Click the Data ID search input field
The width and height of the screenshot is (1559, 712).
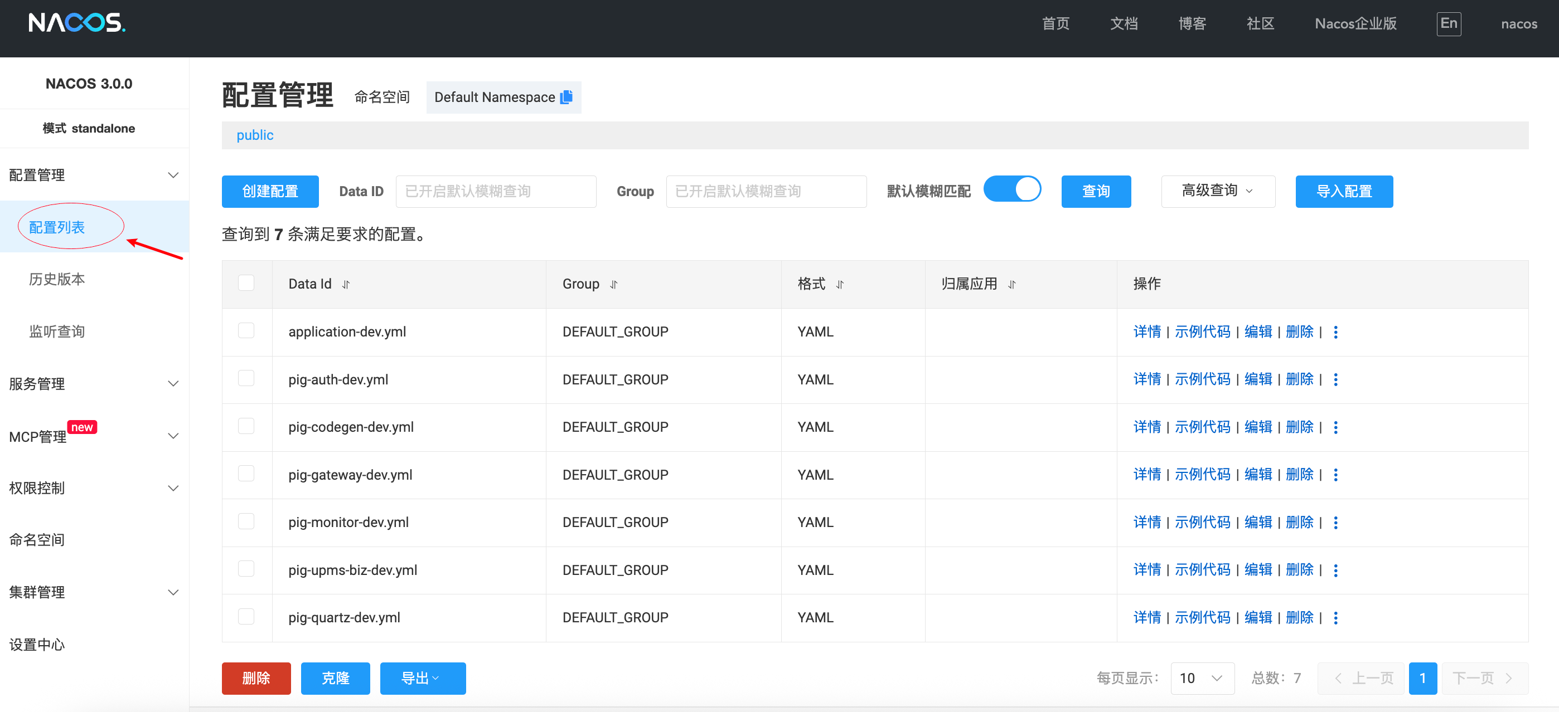pos(496,191)
